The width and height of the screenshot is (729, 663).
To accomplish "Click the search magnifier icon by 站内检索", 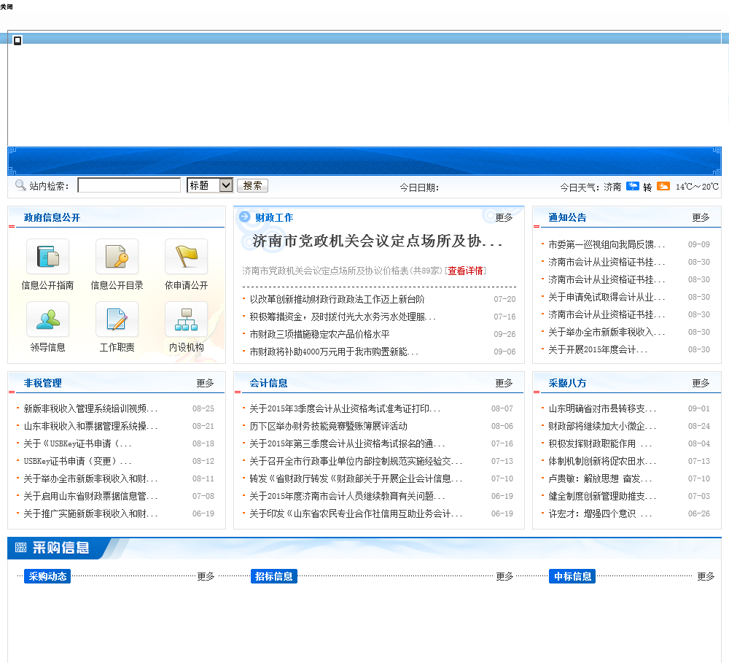I will [20, 185].
